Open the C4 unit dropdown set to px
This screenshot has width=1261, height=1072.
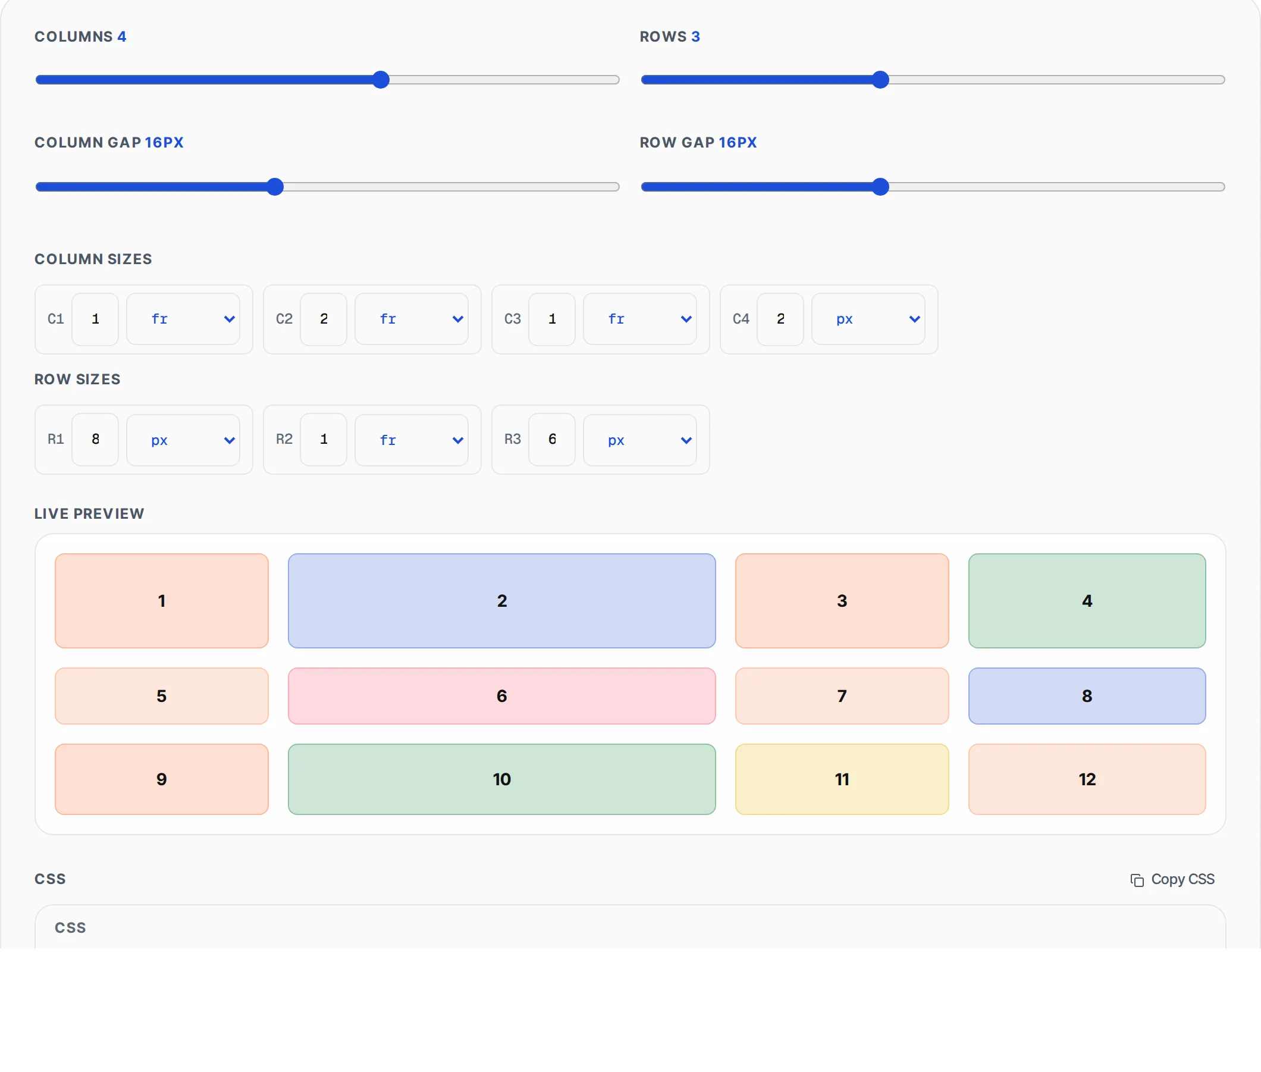coord(868,319)
